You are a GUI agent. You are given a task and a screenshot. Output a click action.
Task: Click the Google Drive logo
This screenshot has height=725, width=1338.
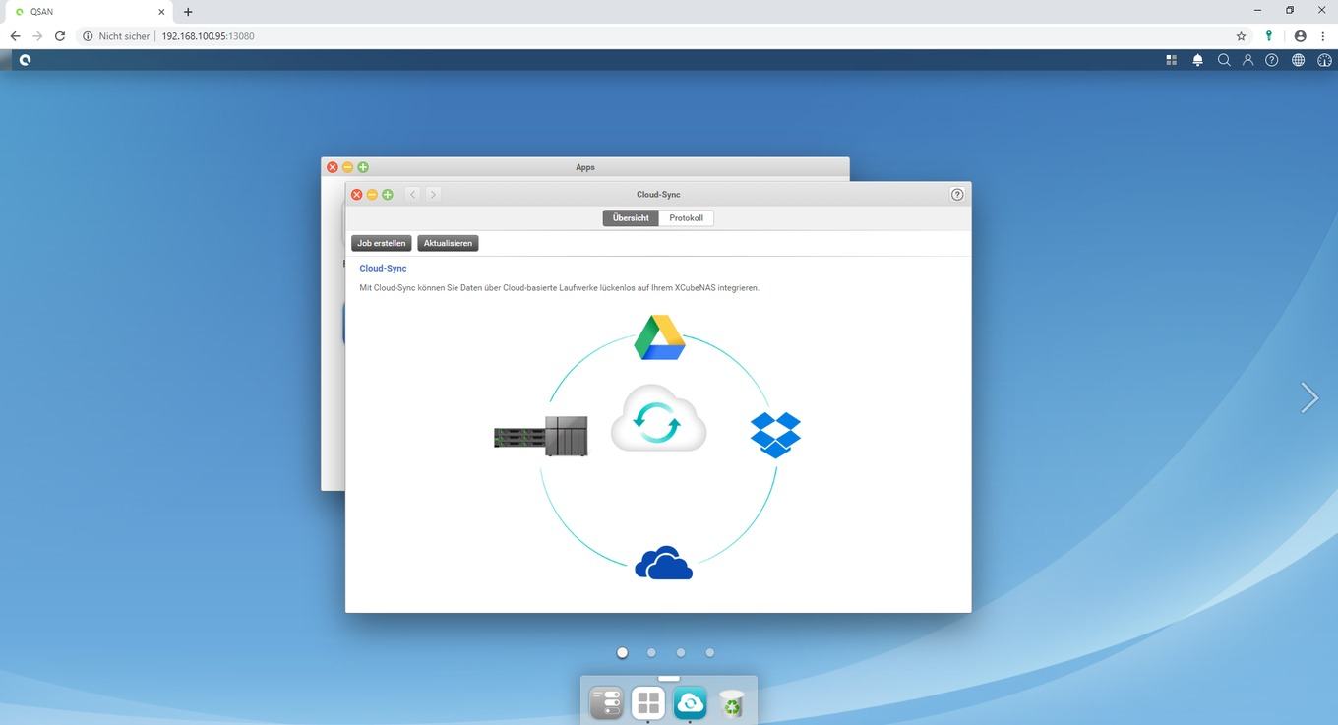659,337
